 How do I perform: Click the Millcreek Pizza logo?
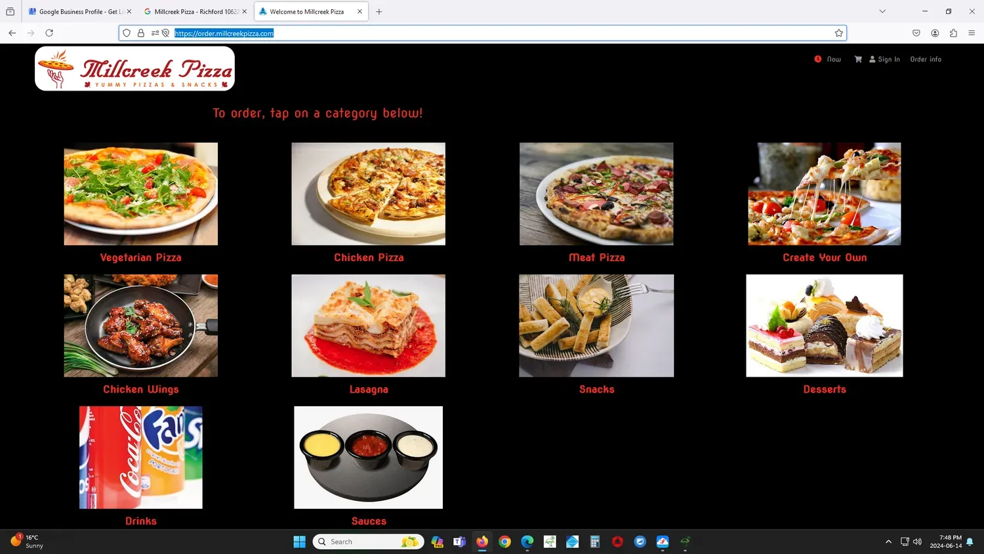click(134, 68)
